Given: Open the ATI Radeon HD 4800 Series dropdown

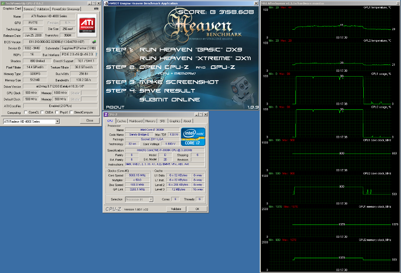Looking at the screenshot, I should click(x=57, y=121).
